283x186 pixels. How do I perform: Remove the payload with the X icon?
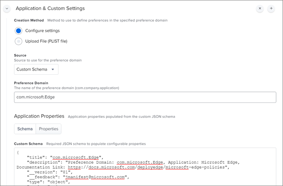[260, 8]
